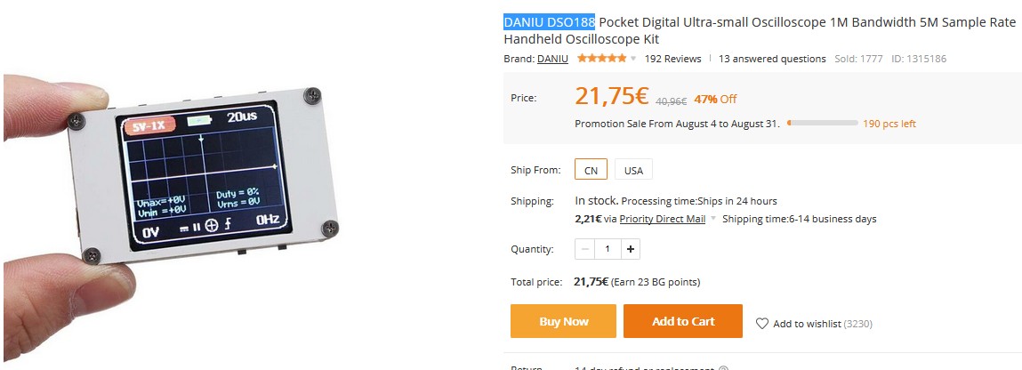Expand the star rating dropdown arrow
The width and height of the screenshot is (1022, 370).
633,60
